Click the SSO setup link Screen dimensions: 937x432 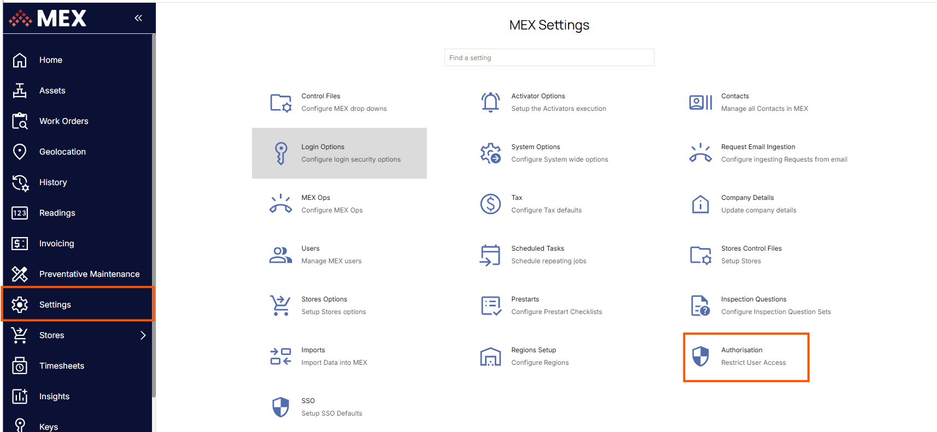point(308,401)
